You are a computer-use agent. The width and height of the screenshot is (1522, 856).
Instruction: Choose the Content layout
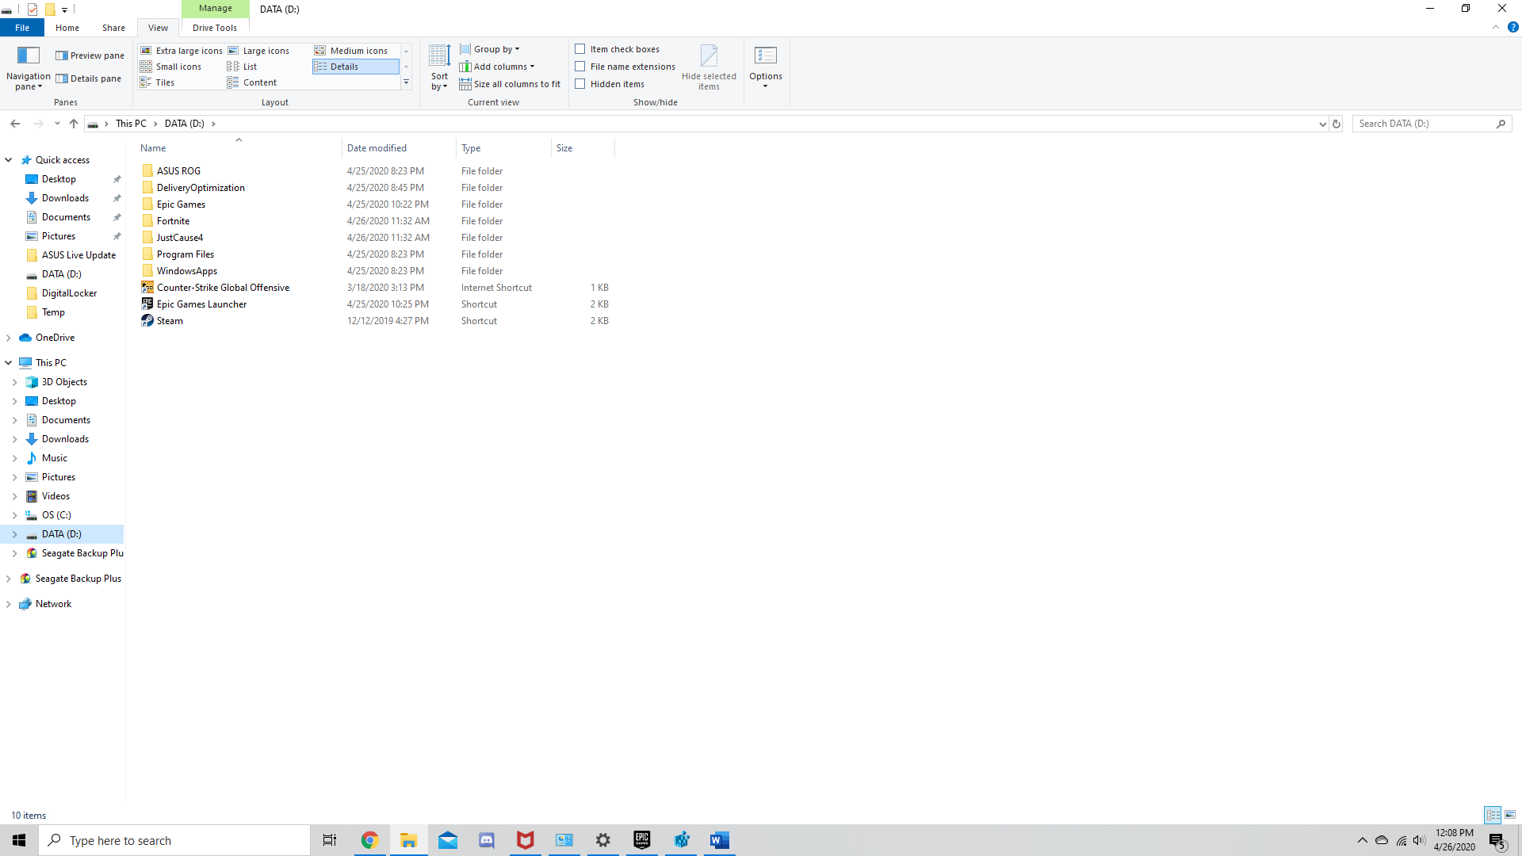252,82
